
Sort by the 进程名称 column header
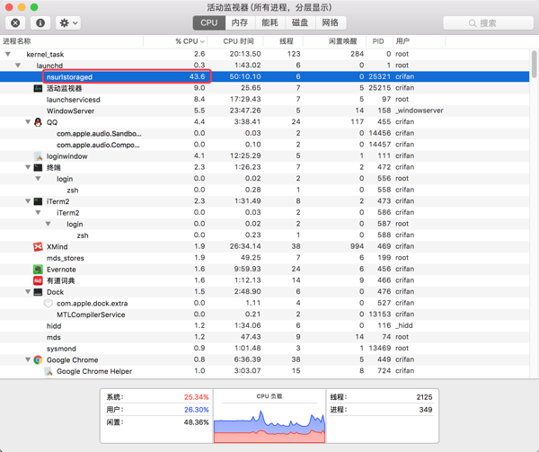point(72,41)
